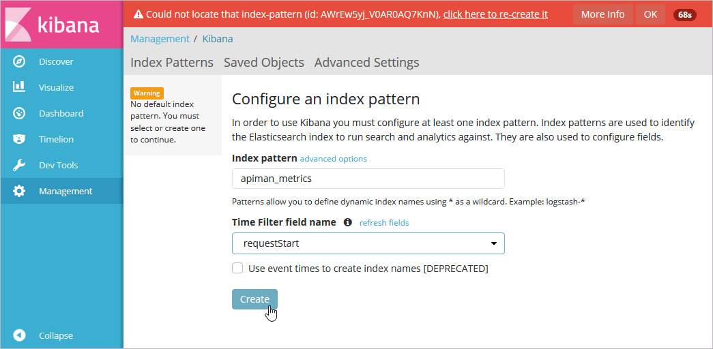
Task: Enable Use event times checkbox
Action: pos(237,269)
